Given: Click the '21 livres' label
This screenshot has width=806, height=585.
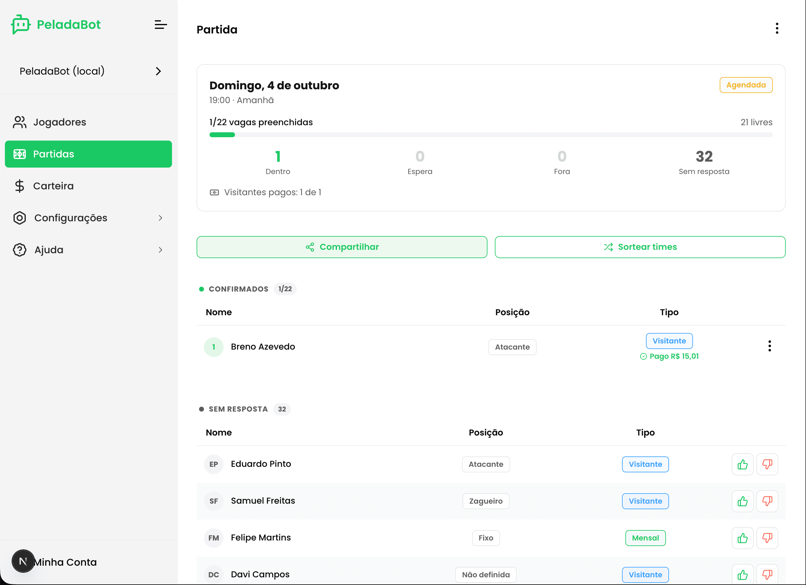Looking at the screenshot, I should (x=756, y=122).
